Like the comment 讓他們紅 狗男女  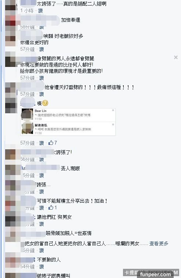coord(41,224)
